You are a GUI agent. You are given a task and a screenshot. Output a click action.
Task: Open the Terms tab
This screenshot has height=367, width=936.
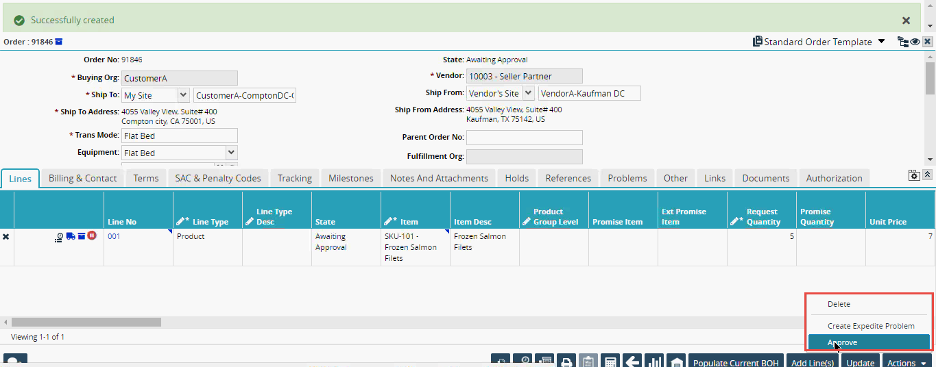146,178
